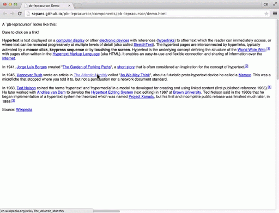The height and width of the screenshot is (213, 279).
Task: Bookmark page with the star icon
Action: click(x=266, y=14)
